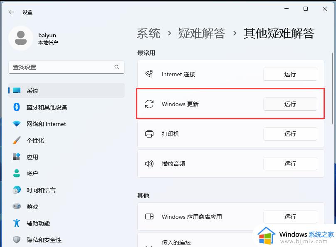Click the 传入的连接 troubleshooter row
Viewport: 336px width, 247px height.
pyautogui.click(x=230, y=240)
